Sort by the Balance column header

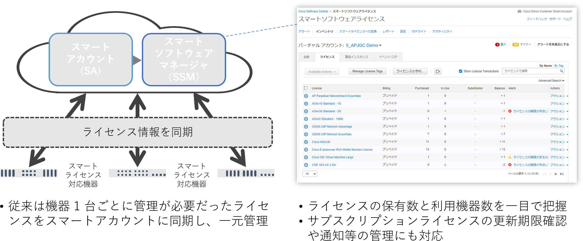500,88
